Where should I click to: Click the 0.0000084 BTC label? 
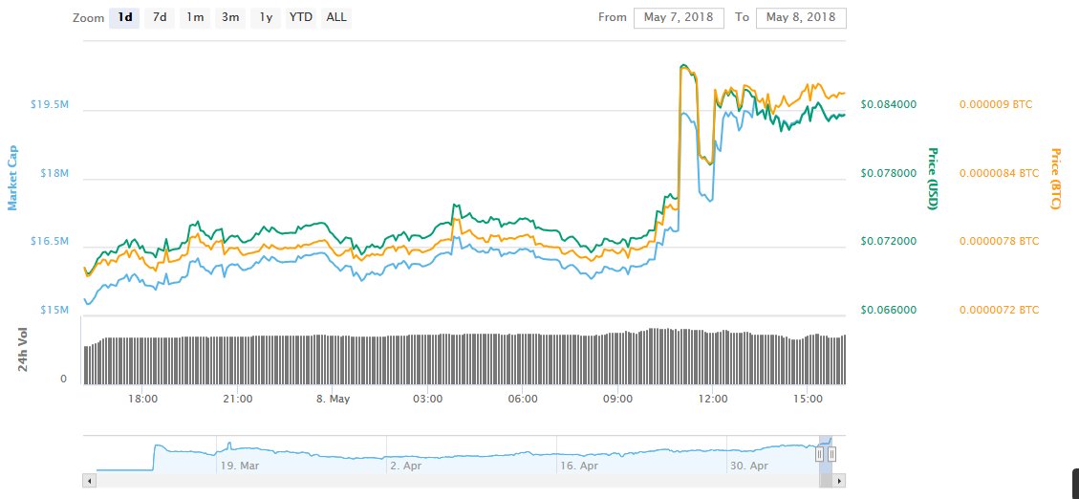(999, 173)
